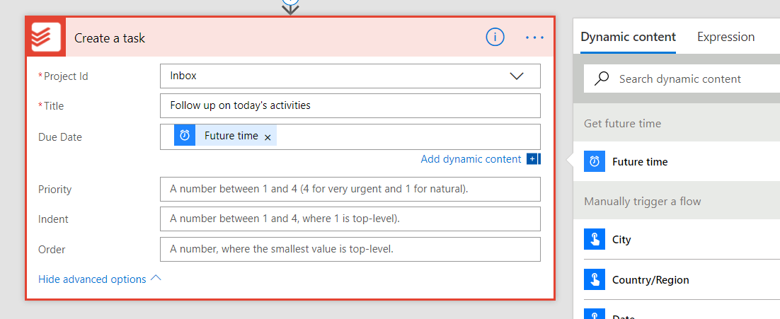780x319 pixels.
Task: Select the Dynamic content tab
Action: [x=628, y=37]
